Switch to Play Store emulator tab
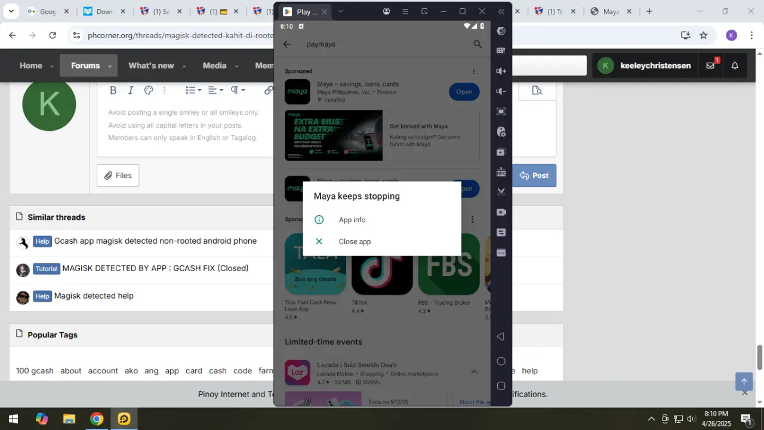 [305, 11]
